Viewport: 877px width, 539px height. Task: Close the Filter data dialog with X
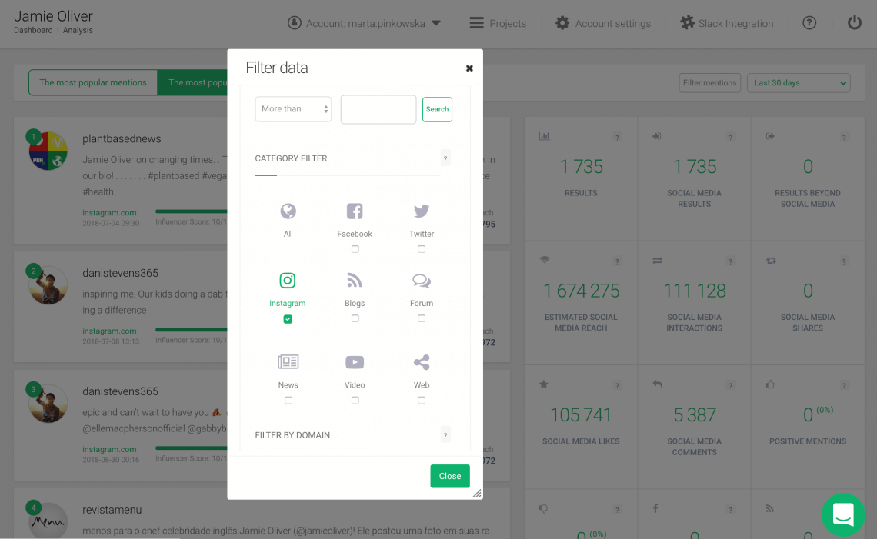pyautogui.click(x=469, y=68)
